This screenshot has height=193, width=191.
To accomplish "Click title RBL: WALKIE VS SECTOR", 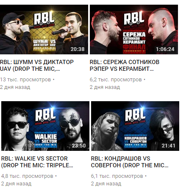I will pyautogui.click(x=37, y=162).
